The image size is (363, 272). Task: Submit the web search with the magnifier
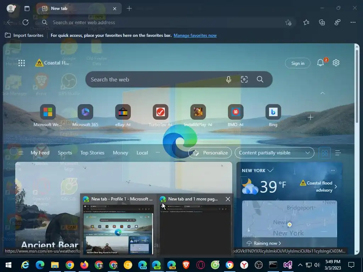pyautogui.click(x=260, y=79)
